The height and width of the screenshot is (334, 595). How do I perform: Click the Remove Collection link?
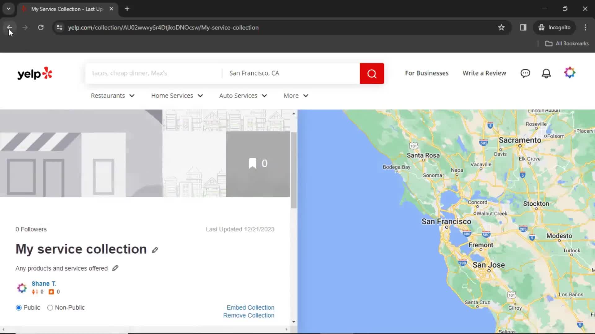tap(249, 315)
